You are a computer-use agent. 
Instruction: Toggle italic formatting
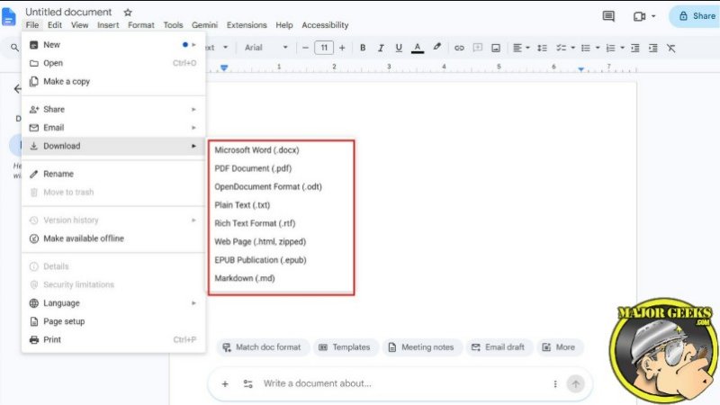[381, 48]
